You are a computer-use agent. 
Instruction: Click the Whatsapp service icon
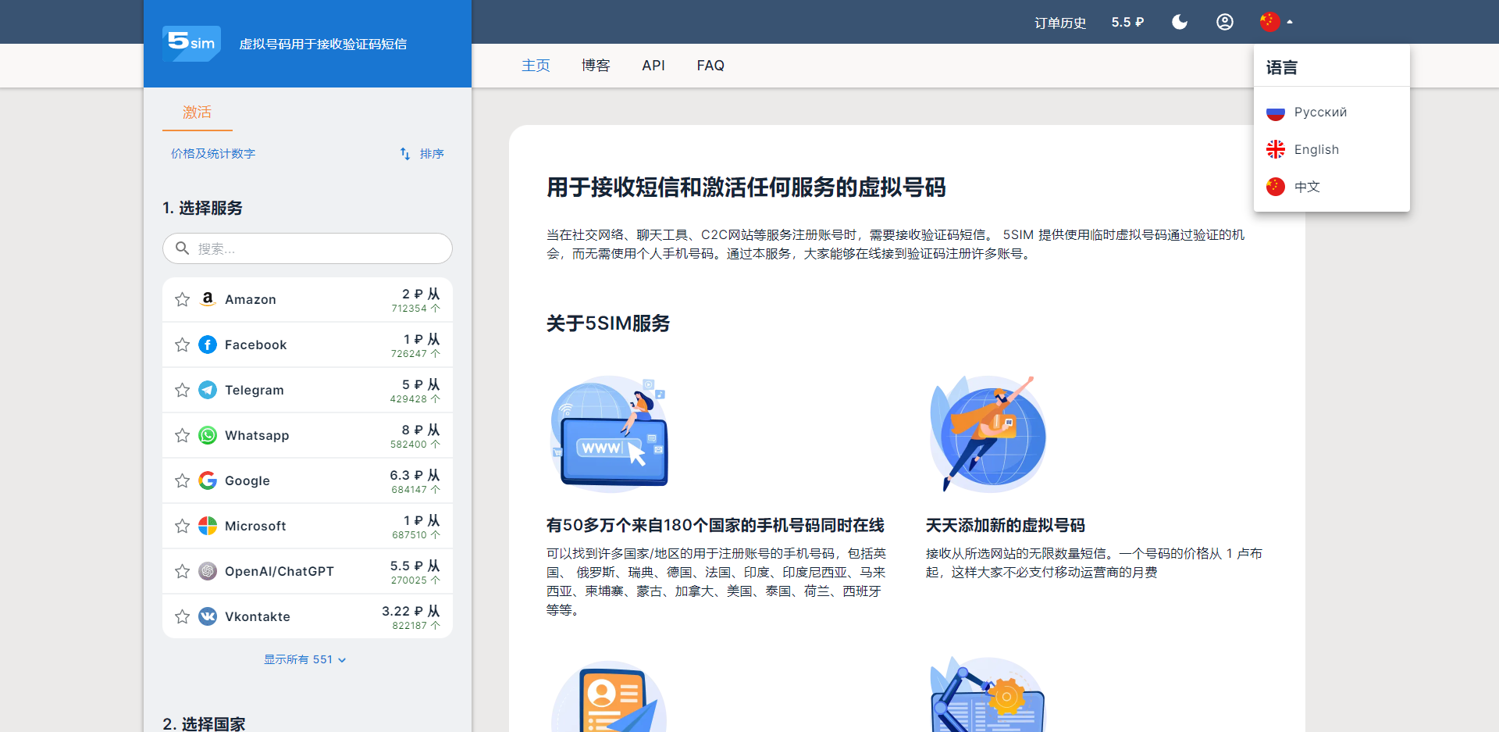pyautogui.click(x=208, y=435)
